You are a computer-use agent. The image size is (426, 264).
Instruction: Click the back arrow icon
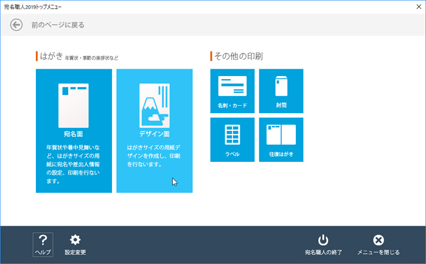pos(16,25)
